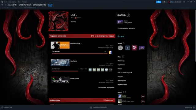
Task: Click the level 10 friend badge
Action: coord(143,101)
